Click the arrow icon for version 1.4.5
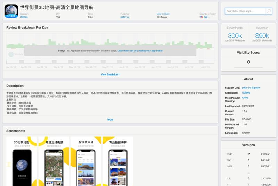This screenshot has width=278, height=186. coord(248,166)
